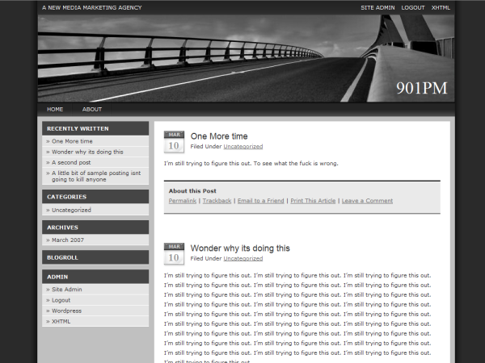Open the 'One More time' post title
This screenshot has height=363, width=485.
pos(219,136)
